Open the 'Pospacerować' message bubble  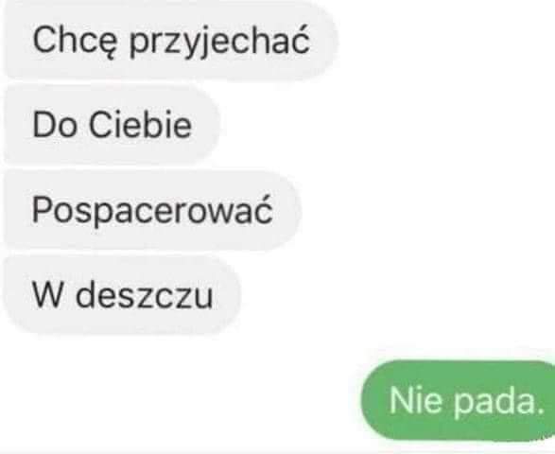click(152, 210)
